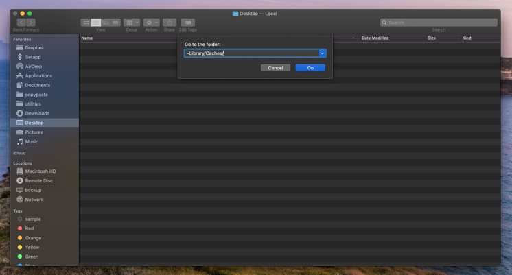Open Setapp in the sidebar
The width and height of the screenshot is (512, 275).
click(45, 57)
